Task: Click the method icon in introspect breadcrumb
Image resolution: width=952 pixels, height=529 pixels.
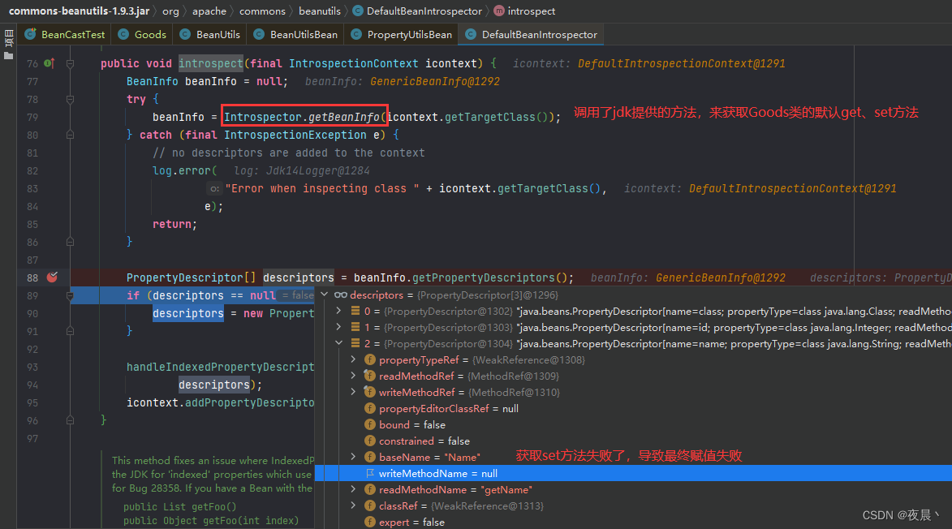Action: pyautogui.click(x=499, y=11)
